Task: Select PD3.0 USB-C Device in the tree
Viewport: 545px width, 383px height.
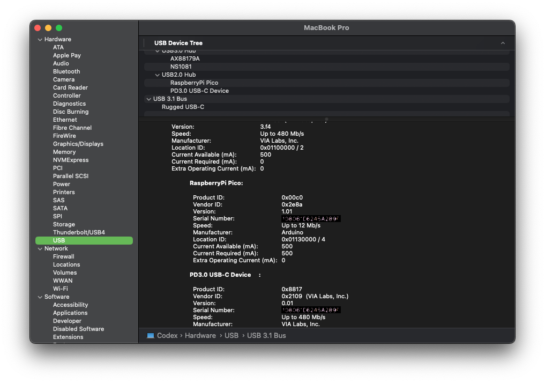Action: pos(199,91)
